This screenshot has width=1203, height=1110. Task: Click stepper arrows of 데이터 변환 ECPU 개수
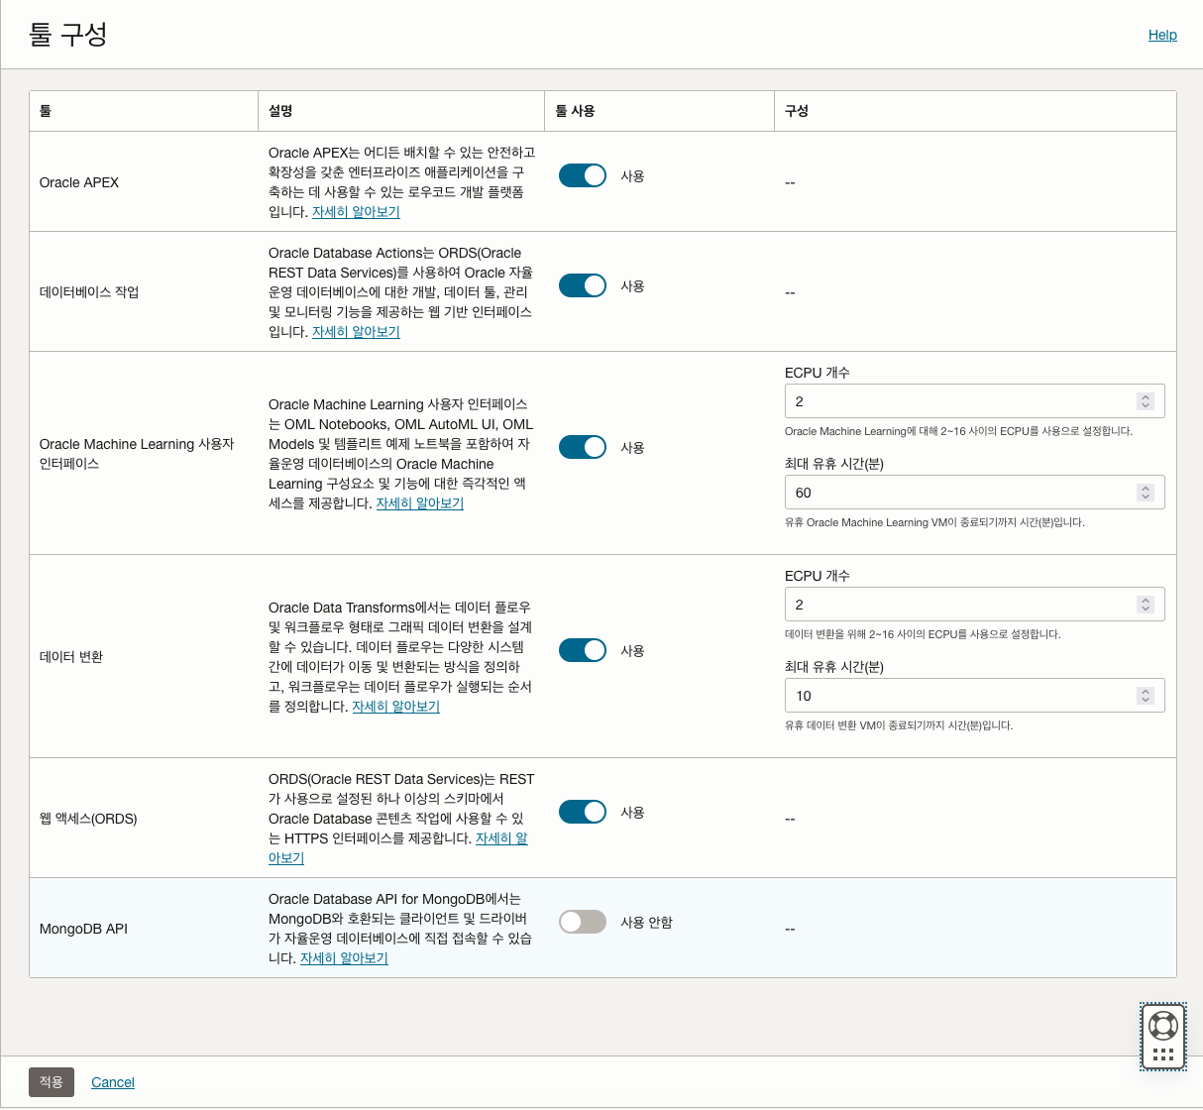click(1146, 605)
